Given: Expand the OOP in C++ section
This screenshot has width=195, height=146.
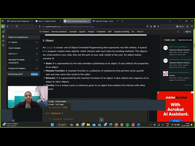Looking at the screenshot, I should tap(23, 54).
